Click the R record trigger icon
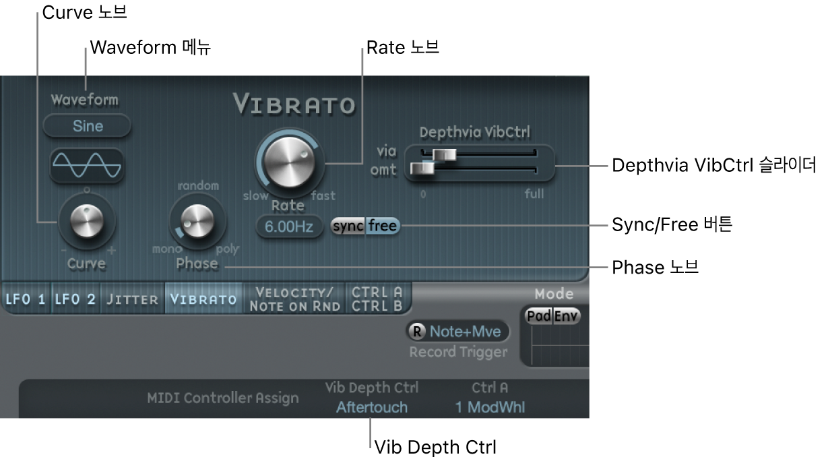 (418, 331)
